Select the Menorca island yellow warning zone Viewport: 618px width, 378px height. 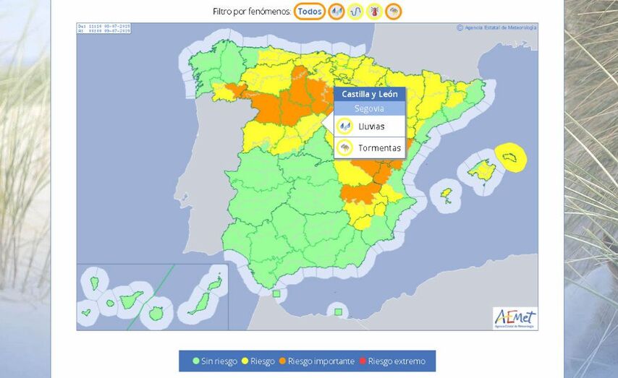[x=511, y=157]
